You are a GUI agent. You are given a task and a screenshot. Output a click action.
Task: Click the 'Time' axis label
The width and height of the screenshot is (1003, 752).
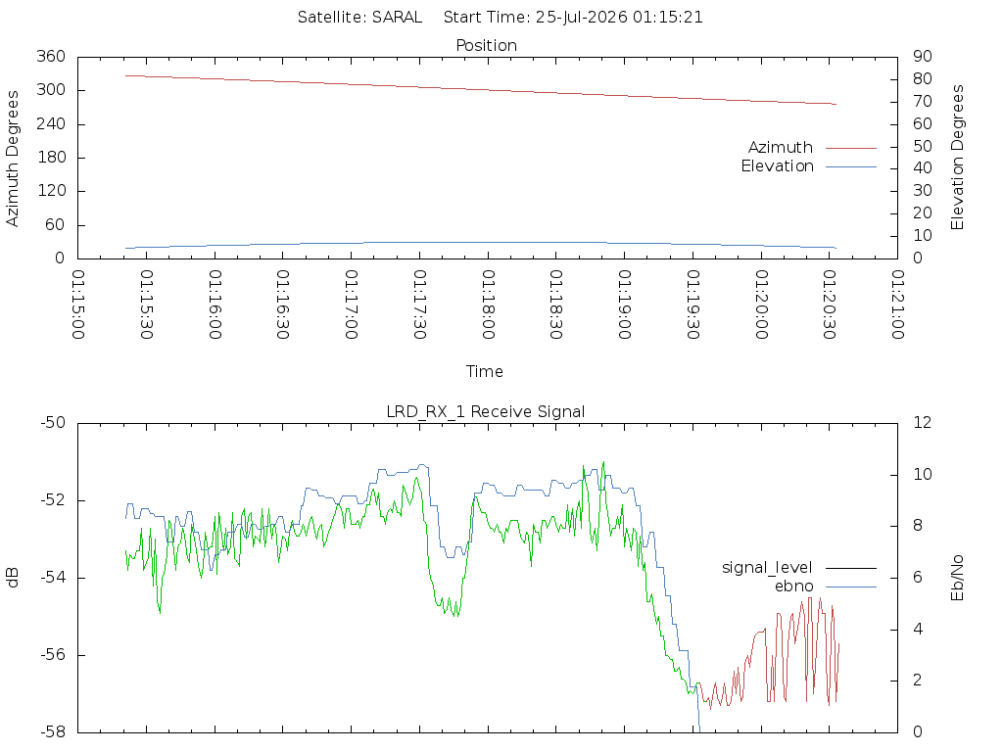point(484,371)
